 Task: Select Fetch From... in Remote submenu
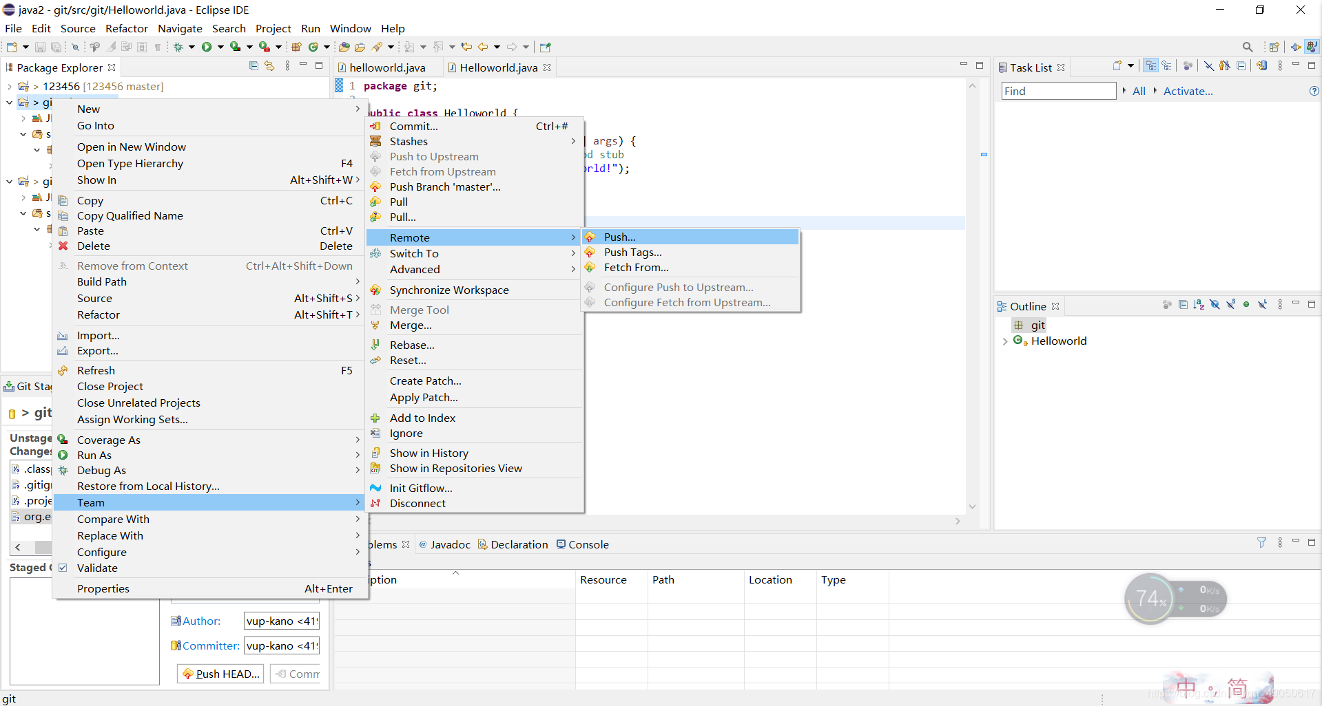pyautogui.click(x=691, y=267)
